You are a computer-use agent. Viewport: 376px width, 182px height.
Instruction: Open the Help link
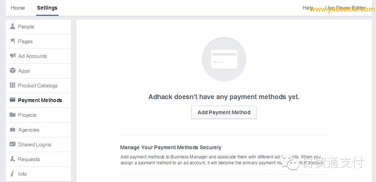click(x=308, y=8)
